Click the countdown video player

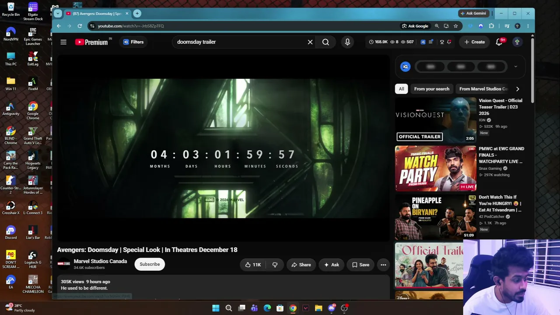(x=223, y=148)
